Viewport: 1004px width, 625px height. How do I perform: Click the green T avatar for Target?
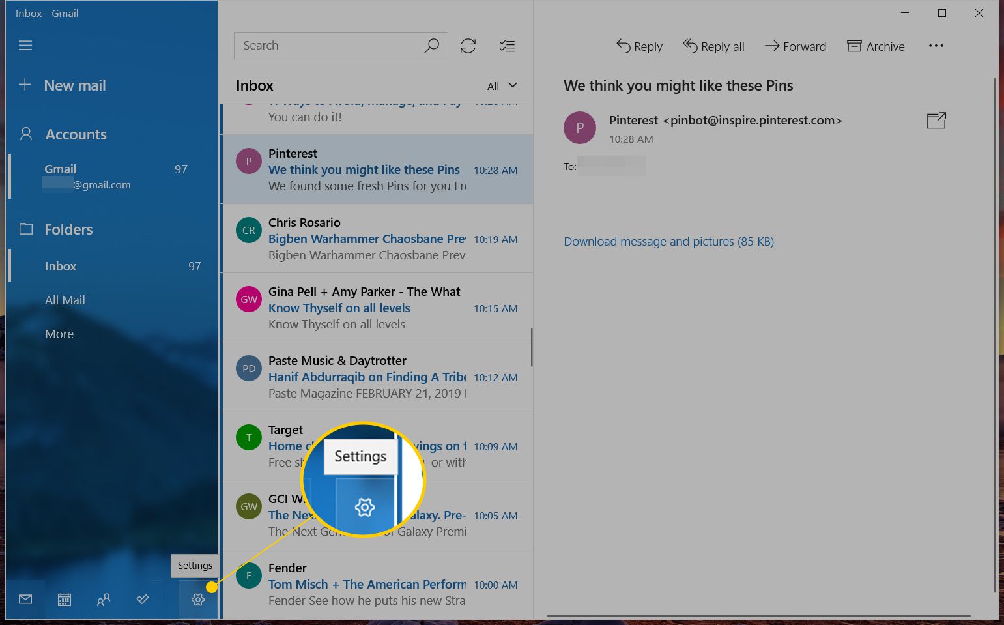249,437
